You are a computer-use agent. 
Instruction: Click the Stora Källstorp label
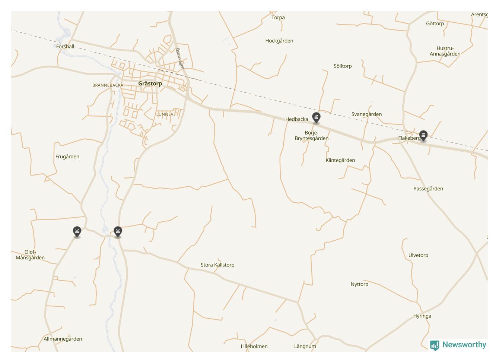[217, 265]
